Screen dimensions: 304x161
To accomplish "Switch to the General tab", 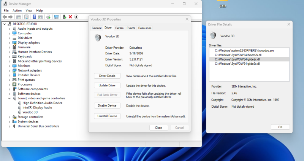I will pos(97,28).
